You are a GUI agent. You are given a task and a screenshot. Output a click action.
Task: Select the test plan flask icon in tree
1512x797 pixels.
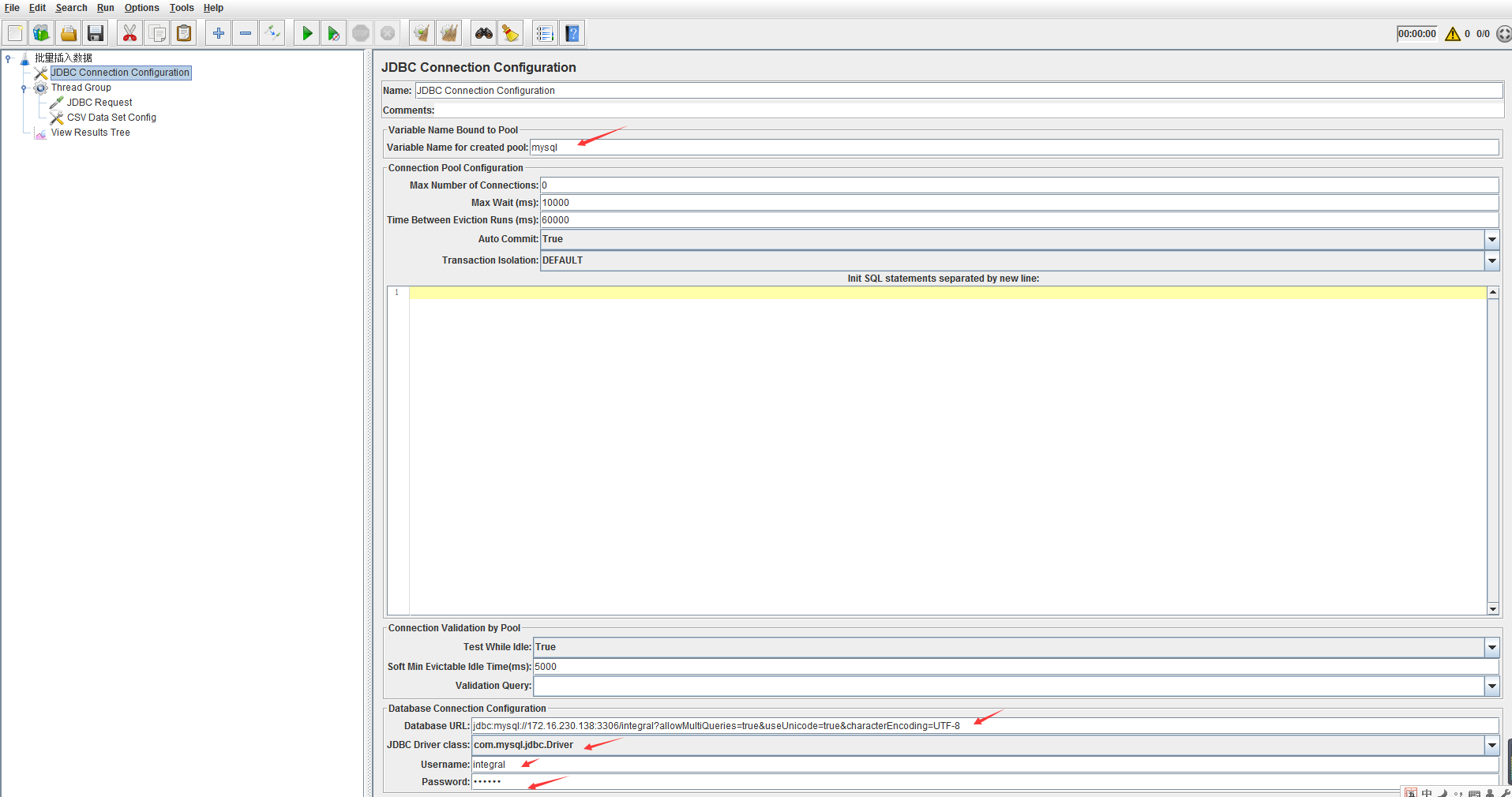click(24, 58)
